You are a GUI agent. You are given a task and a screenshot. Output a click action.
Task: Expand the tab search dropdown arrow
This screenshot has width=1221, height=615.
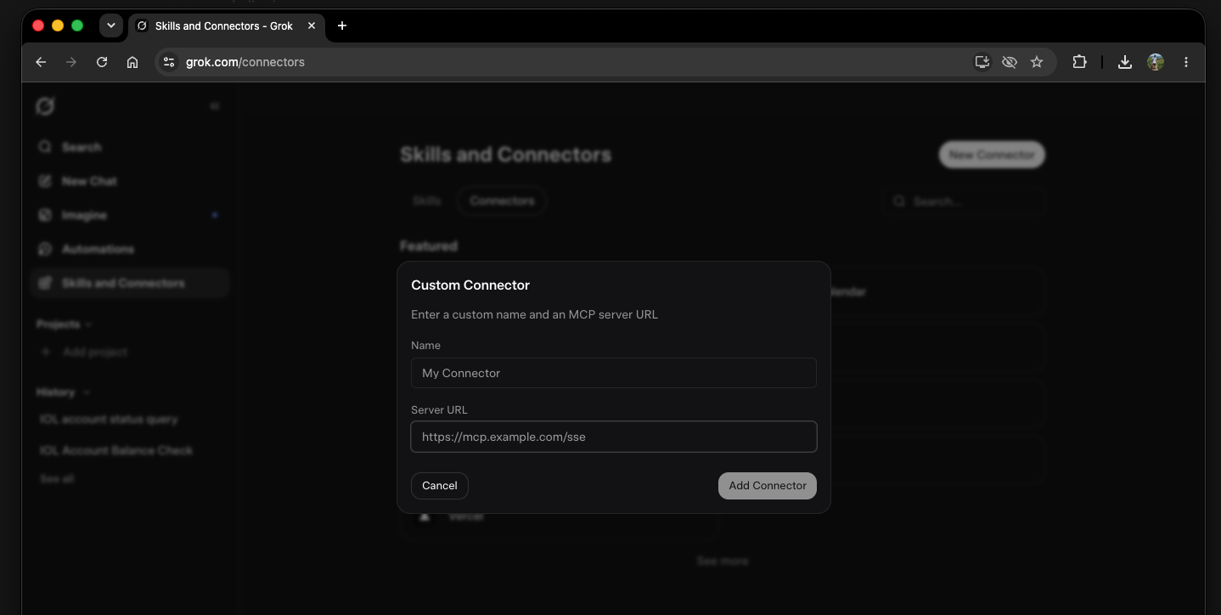111,25
